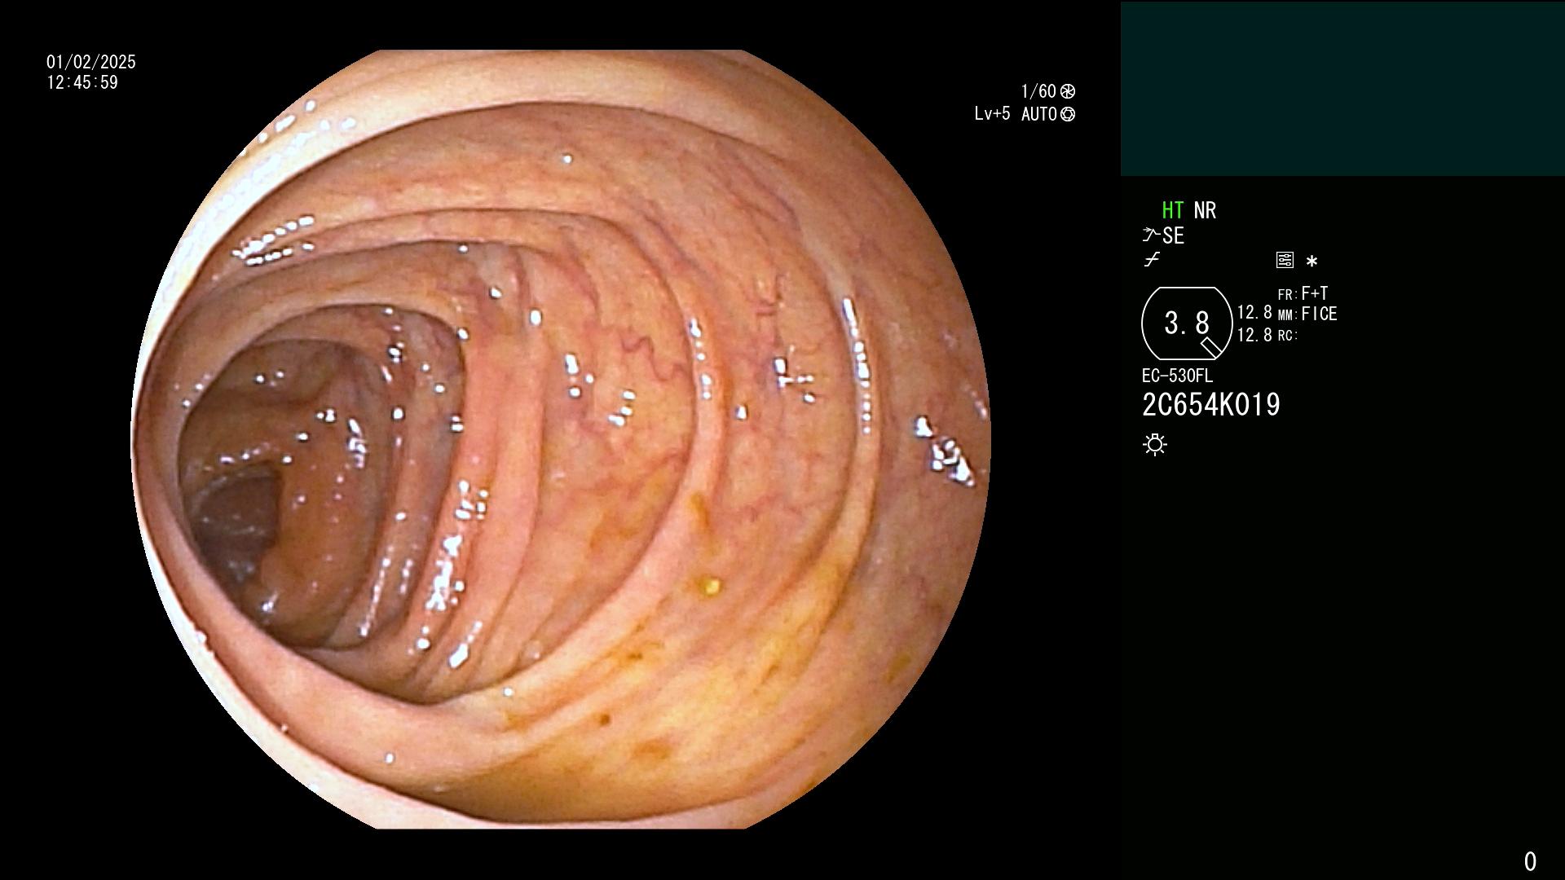Click the 12.8 value beside RC
1565x880 pixels.
[x=1254, y=335]
